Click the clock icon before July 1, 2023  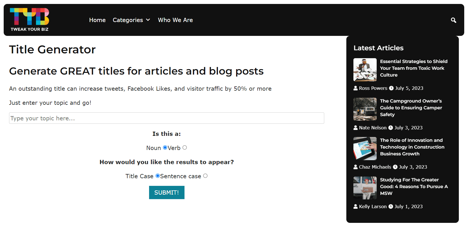pyautogui.click(x=391, y=206)
